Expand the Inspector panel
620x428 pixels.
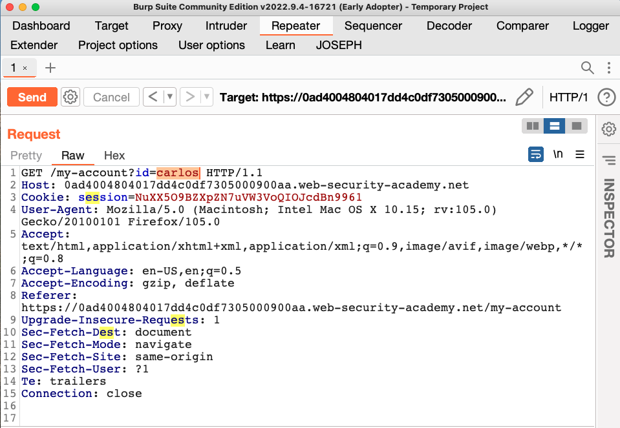[609, 218]
